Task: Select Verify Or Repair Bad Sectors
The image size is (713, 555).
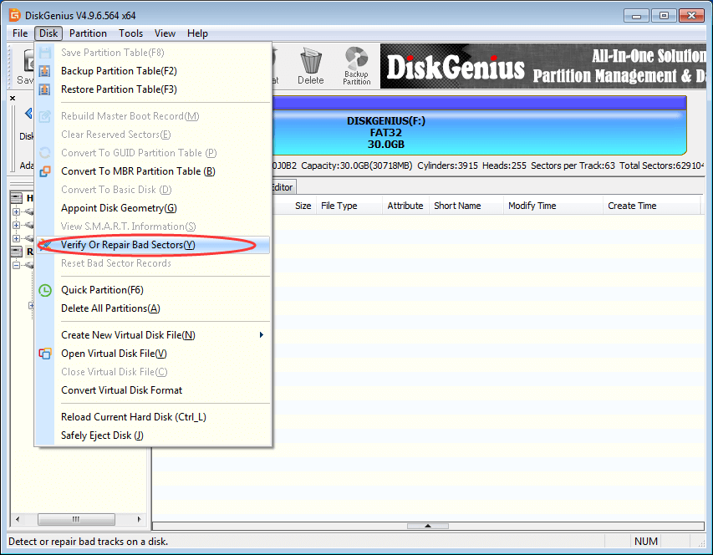Action: pos(153,245)
